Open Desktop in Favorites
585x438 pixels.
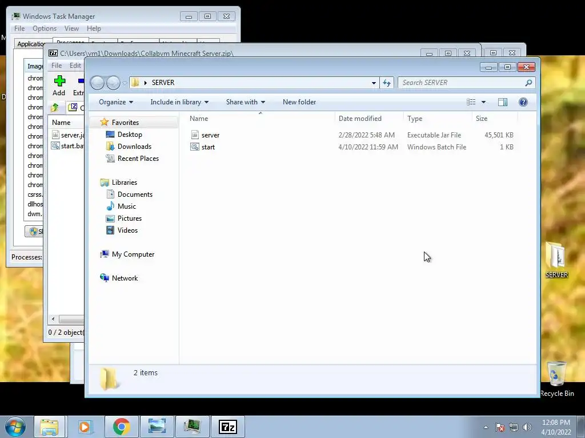pos(130,135)
